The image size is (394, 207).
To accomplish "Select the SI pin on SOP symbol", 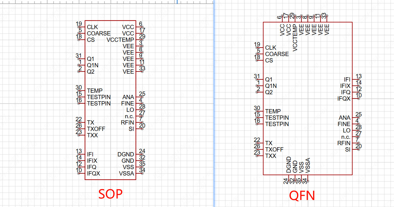I will (131, 129).
